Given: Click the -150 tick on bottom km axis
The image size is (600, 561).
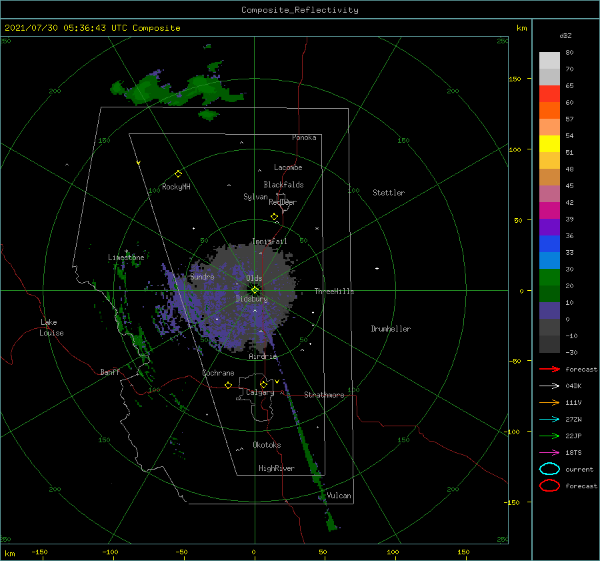Looking at the screenshot, I should pos(39,552).
